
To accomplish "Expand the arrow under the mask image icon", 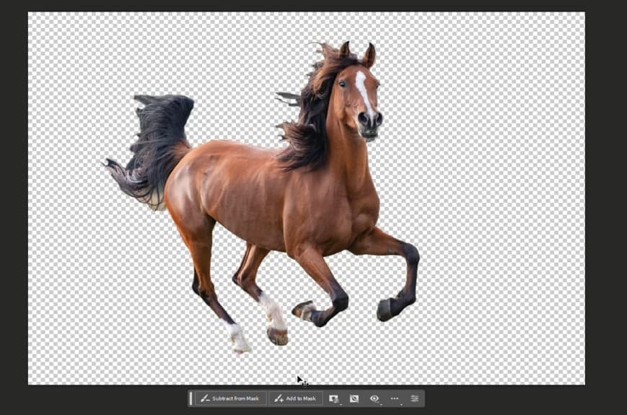I will (340, 403).
